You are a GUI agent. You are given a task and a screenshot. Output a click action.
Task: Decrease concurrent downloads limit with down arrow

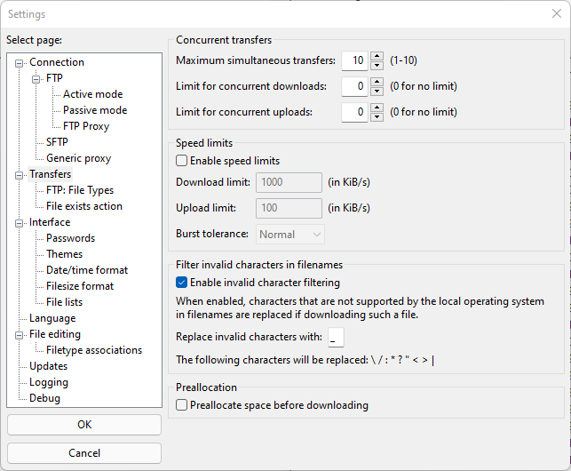tap(377, 92)
